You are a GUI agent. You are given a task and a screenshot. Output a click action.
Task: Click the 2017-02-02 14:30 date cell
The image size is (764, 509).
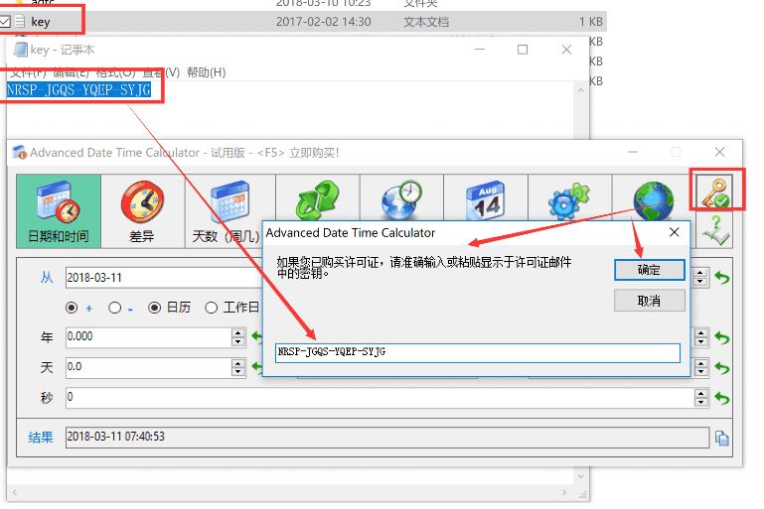point(324,22)
